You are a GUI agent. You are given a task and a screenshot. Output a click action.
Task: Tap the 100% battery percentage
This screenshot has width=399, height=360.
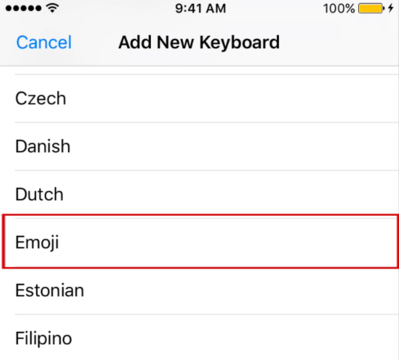(x=339, y=8)
